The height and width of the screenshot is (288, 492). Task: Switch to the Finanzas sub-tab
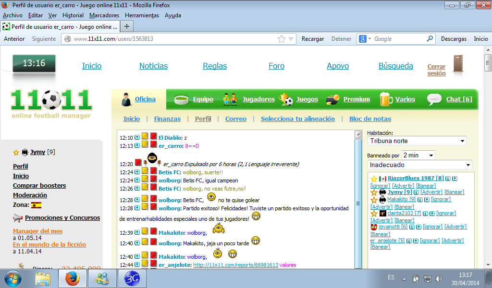point(167,119)
